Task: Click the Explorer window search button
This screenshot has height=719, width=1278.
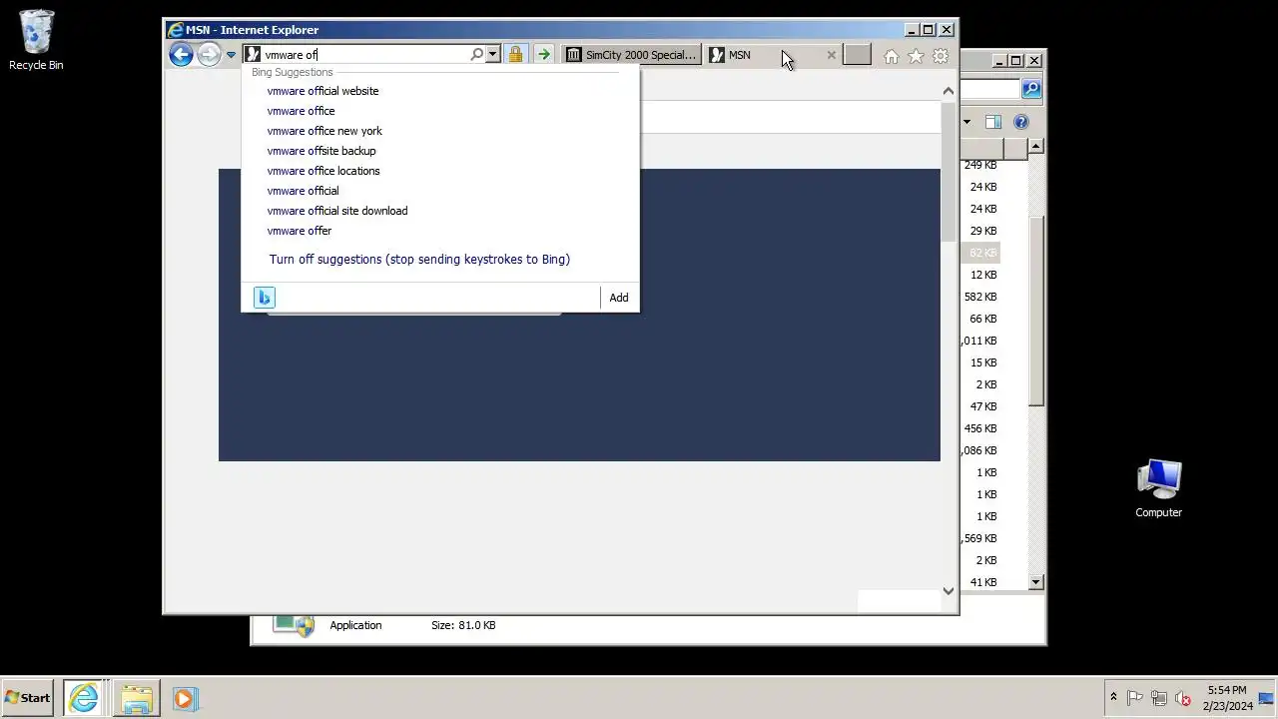Action: pyautogui.click(x=1031, y=90)
